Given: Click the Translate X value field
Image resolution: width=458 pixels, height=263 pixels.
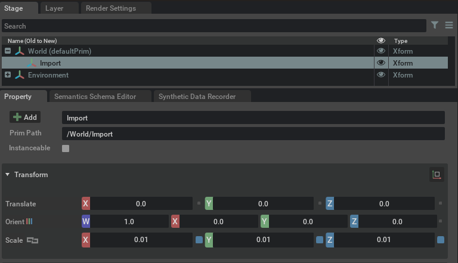Looking at the screenshot, I should [141, 203].
